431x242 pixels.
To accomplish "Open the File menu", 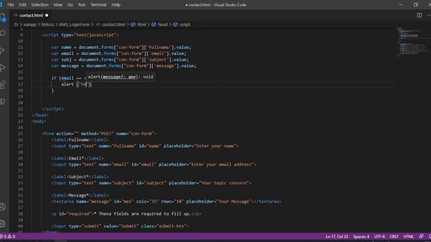I will coord(11,5).
